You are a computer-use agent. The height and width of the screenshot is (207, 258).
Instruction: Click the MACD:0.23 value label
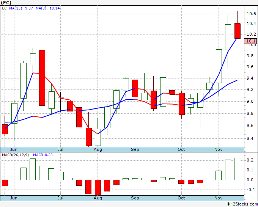(x=43, y=155)
